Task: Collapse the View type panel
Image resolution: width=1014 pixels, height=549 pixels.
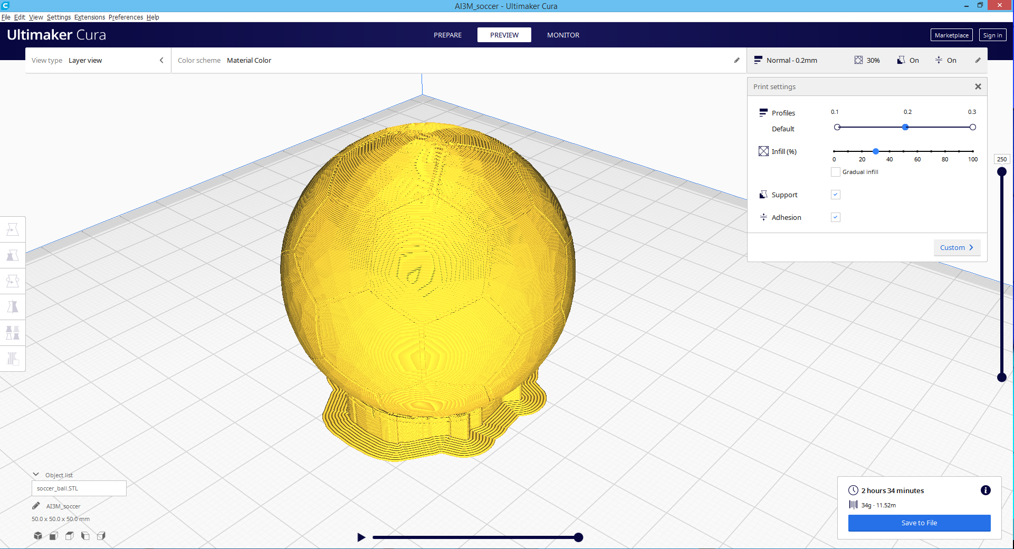Action: pyautogui.click(x=161, y=60)
